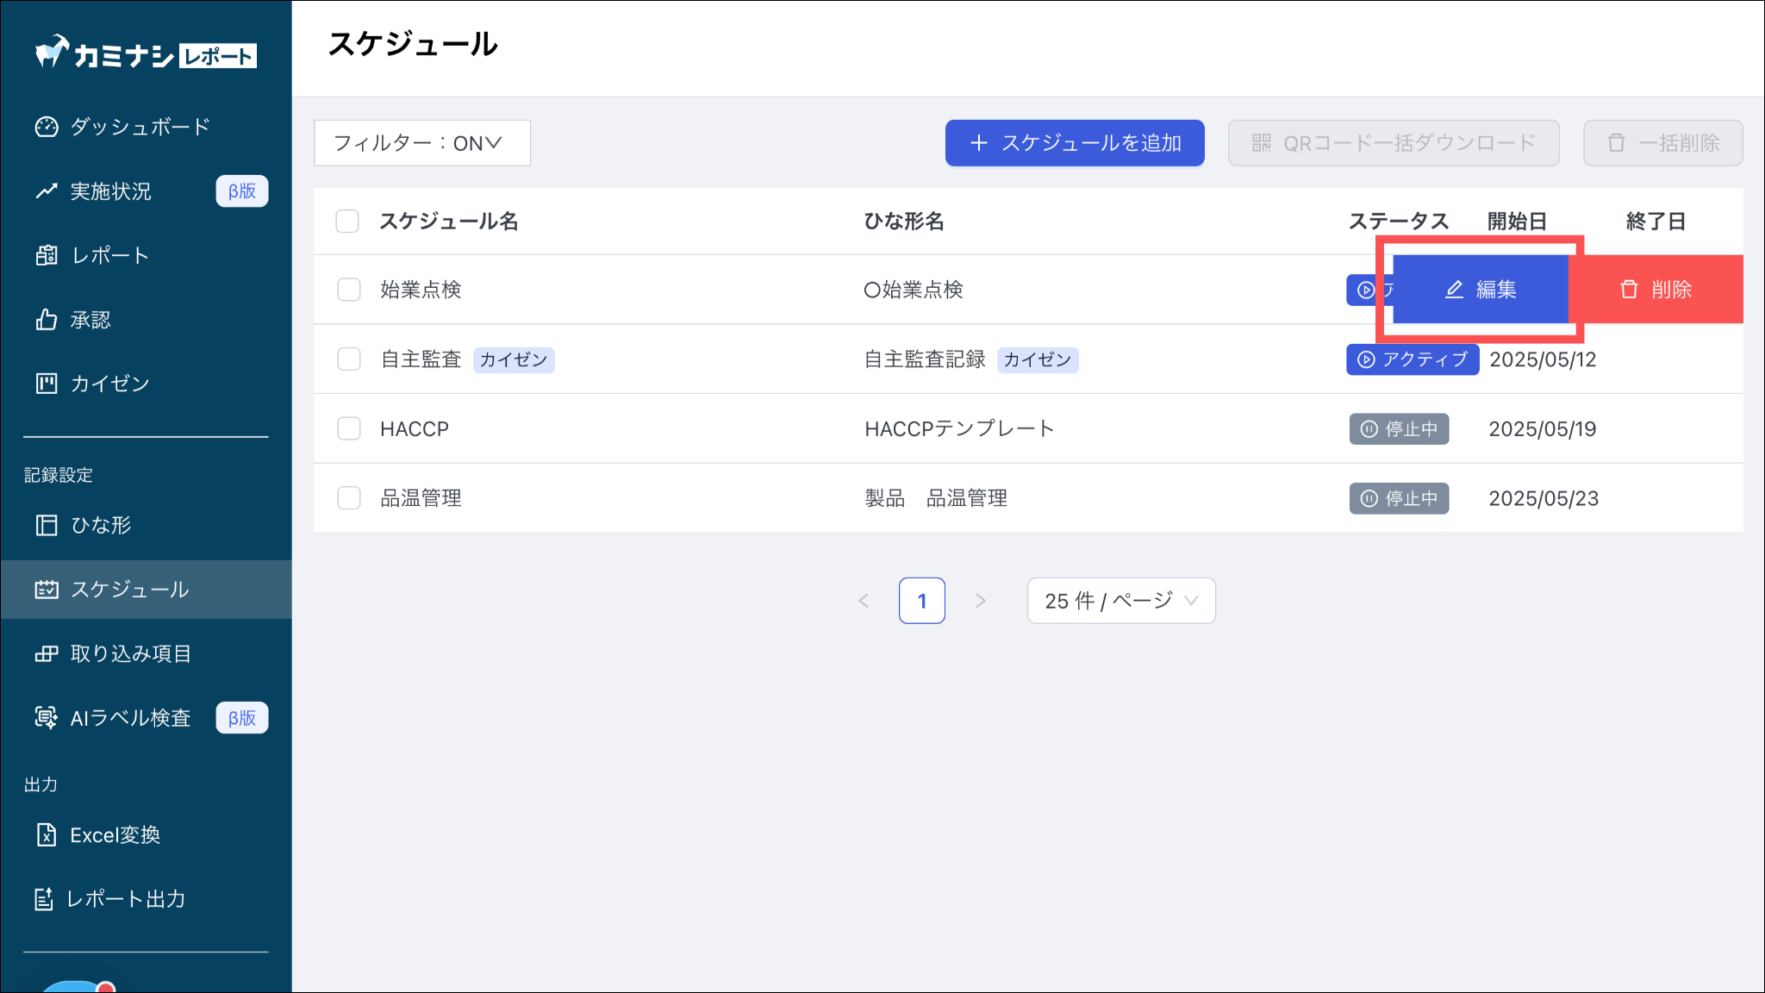Click the カイゼン board icon
Screen dimensions: 1765x993
click(47, 384)
